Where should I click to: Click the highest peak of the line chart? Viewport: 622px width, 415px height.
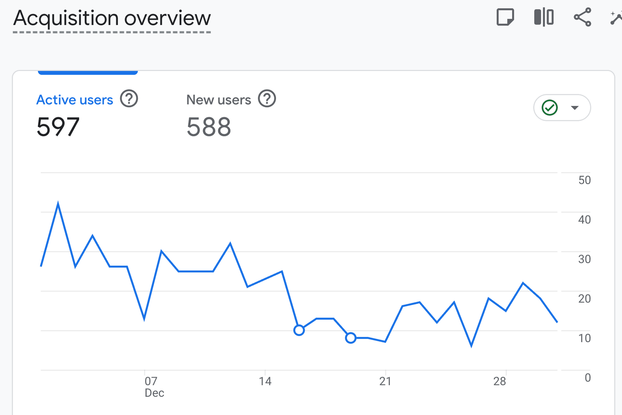click(x=58, y=204)
